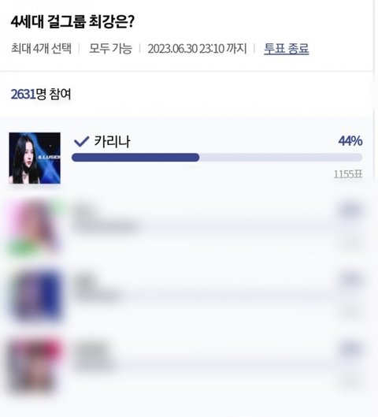Click blurred percentage of pink-green thumbnail option
This screenshot has height=417, width=378.
click(350, 211)
